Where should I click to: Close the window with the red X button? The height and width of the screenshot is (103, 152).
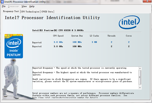(147, 1)
